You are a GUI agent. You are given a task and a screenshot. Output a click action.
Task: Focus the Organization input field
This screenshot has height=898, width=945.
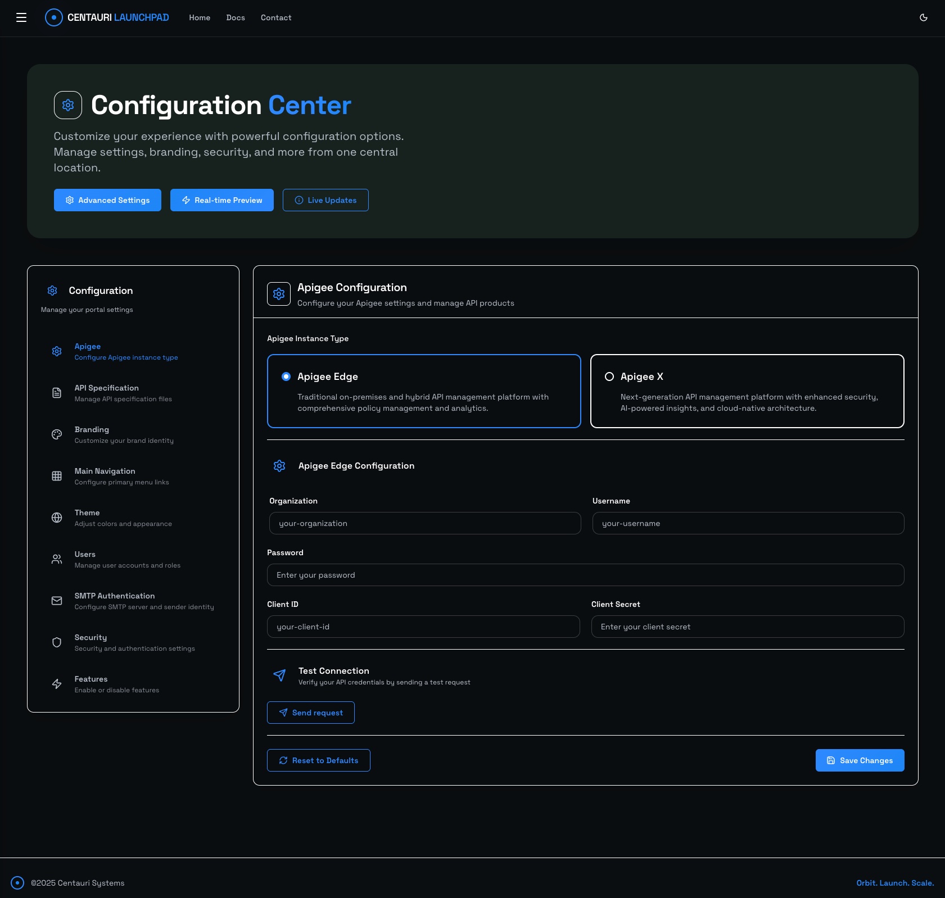pyautogui.click(x=425, y=523)
